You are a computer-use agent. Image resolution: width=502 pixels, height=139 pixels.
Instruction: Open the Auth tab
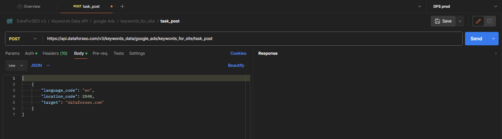tap(31, 53)
